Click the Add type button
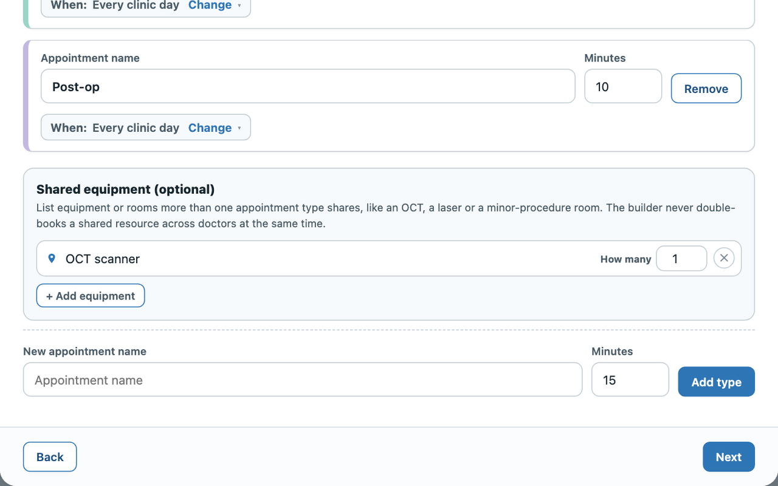 coord(717,382)
